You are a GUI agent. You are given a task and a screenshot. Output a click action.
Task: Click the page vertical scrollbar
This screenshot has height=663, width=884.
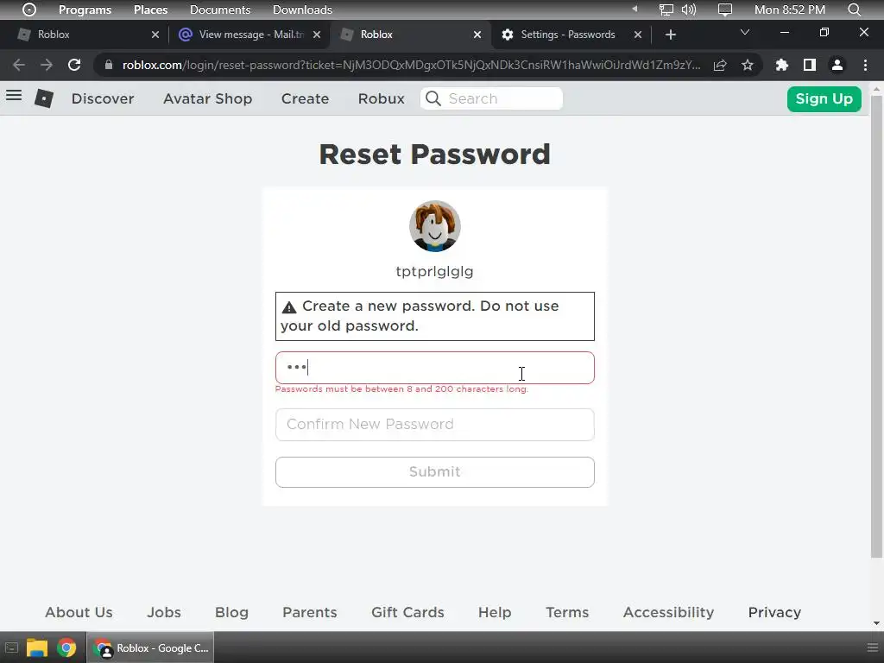point(876,327)
